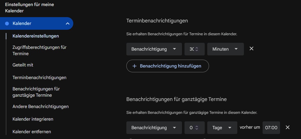This screenshot has height=139, width=301.
Task: Click the blue dot beside Kalender
Action: click(7, 23)
